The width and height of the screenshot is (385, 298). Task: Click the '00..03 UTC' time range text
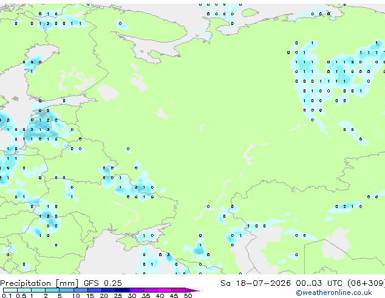click(x=319, y=283)
